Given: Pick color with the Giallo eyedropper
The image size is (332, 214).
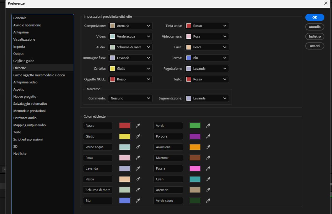Looking at the screenshot, I should (x=138, y=136).
